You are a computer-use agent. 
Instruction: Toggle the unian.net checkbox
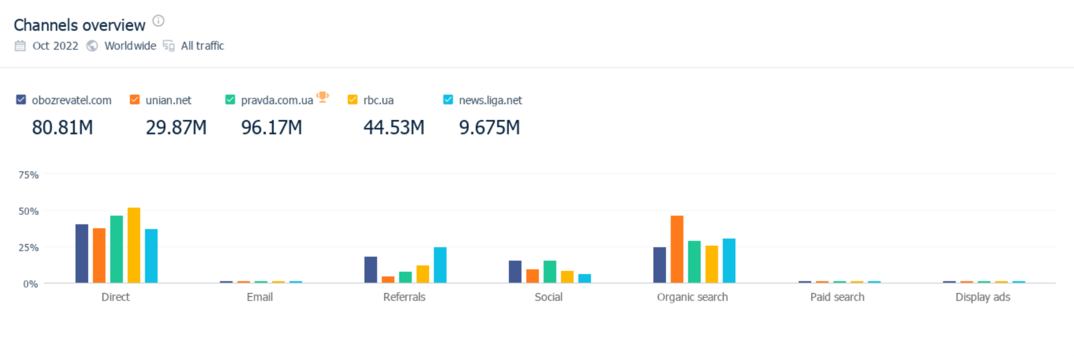134,100
